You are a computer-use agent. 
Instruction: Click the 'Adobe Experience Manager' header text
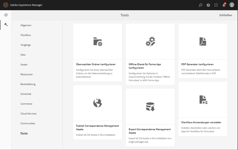[26, 5]
